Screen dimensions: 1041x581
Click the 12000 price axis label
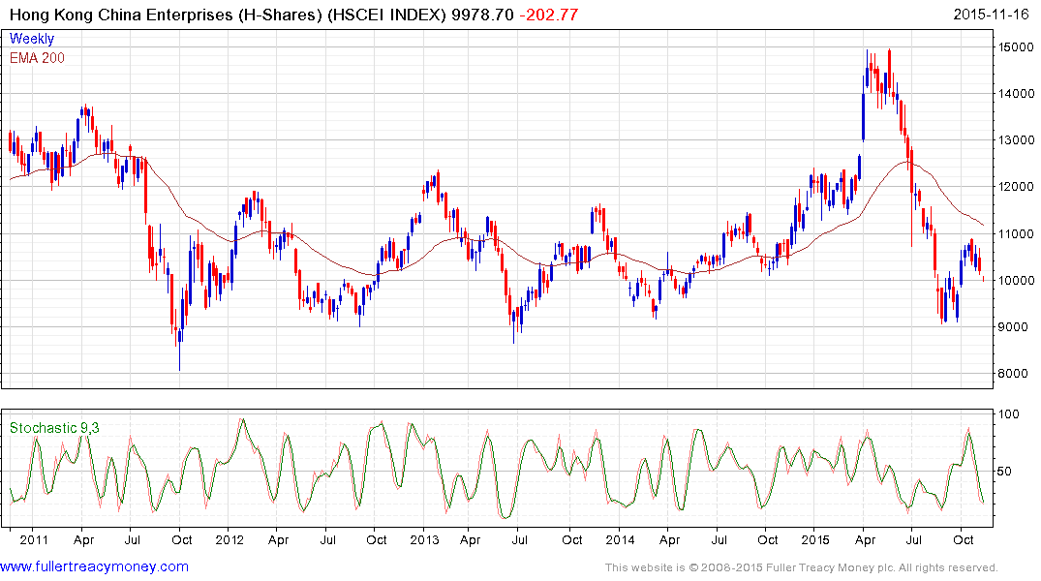click(x=1016, y=187)
